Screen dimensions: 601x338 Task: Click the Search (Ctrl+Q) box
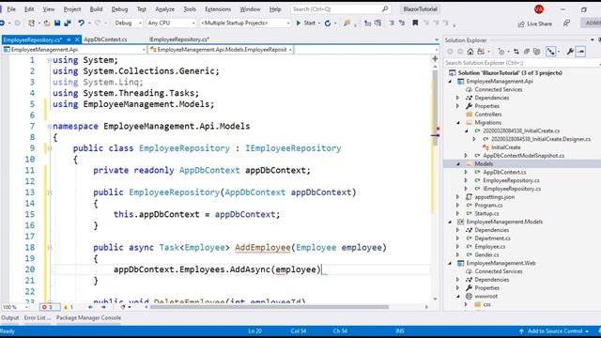point(340,8)
